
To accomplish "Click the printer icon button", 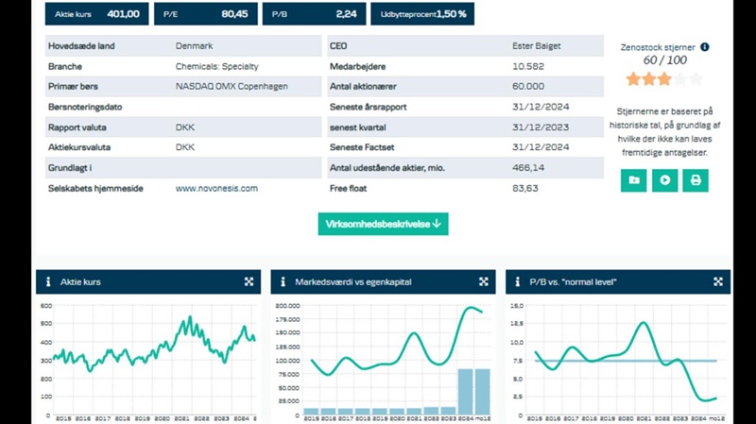I will point(696,179).
